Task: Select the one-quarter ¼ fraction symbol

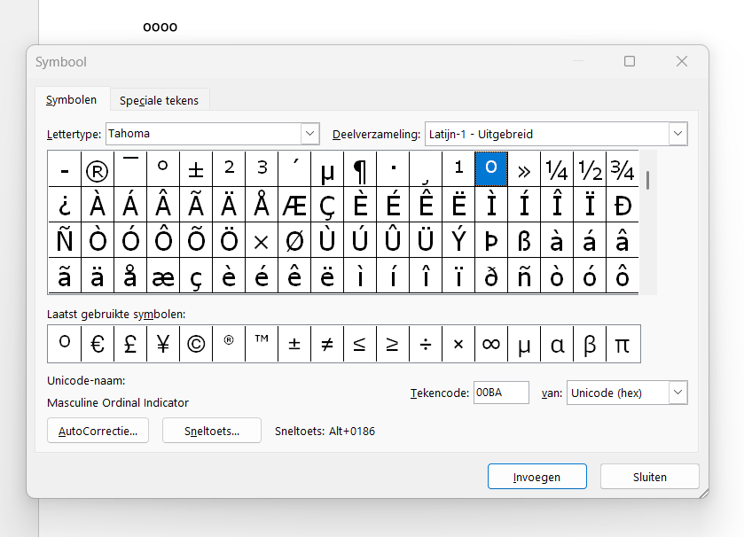Action: (x=557, y=169)
